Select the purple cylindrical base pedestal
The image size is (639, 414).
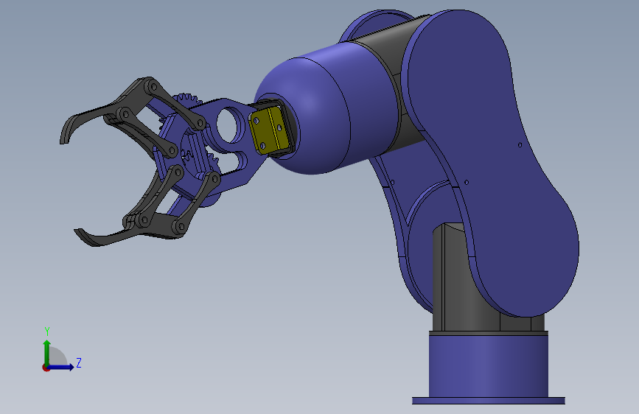[x=488, y=365]
